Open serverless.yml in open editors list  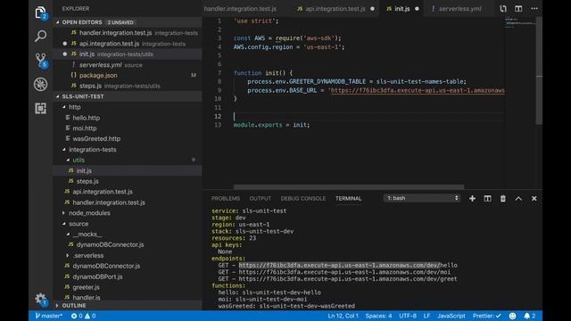(x=101, y=65)
